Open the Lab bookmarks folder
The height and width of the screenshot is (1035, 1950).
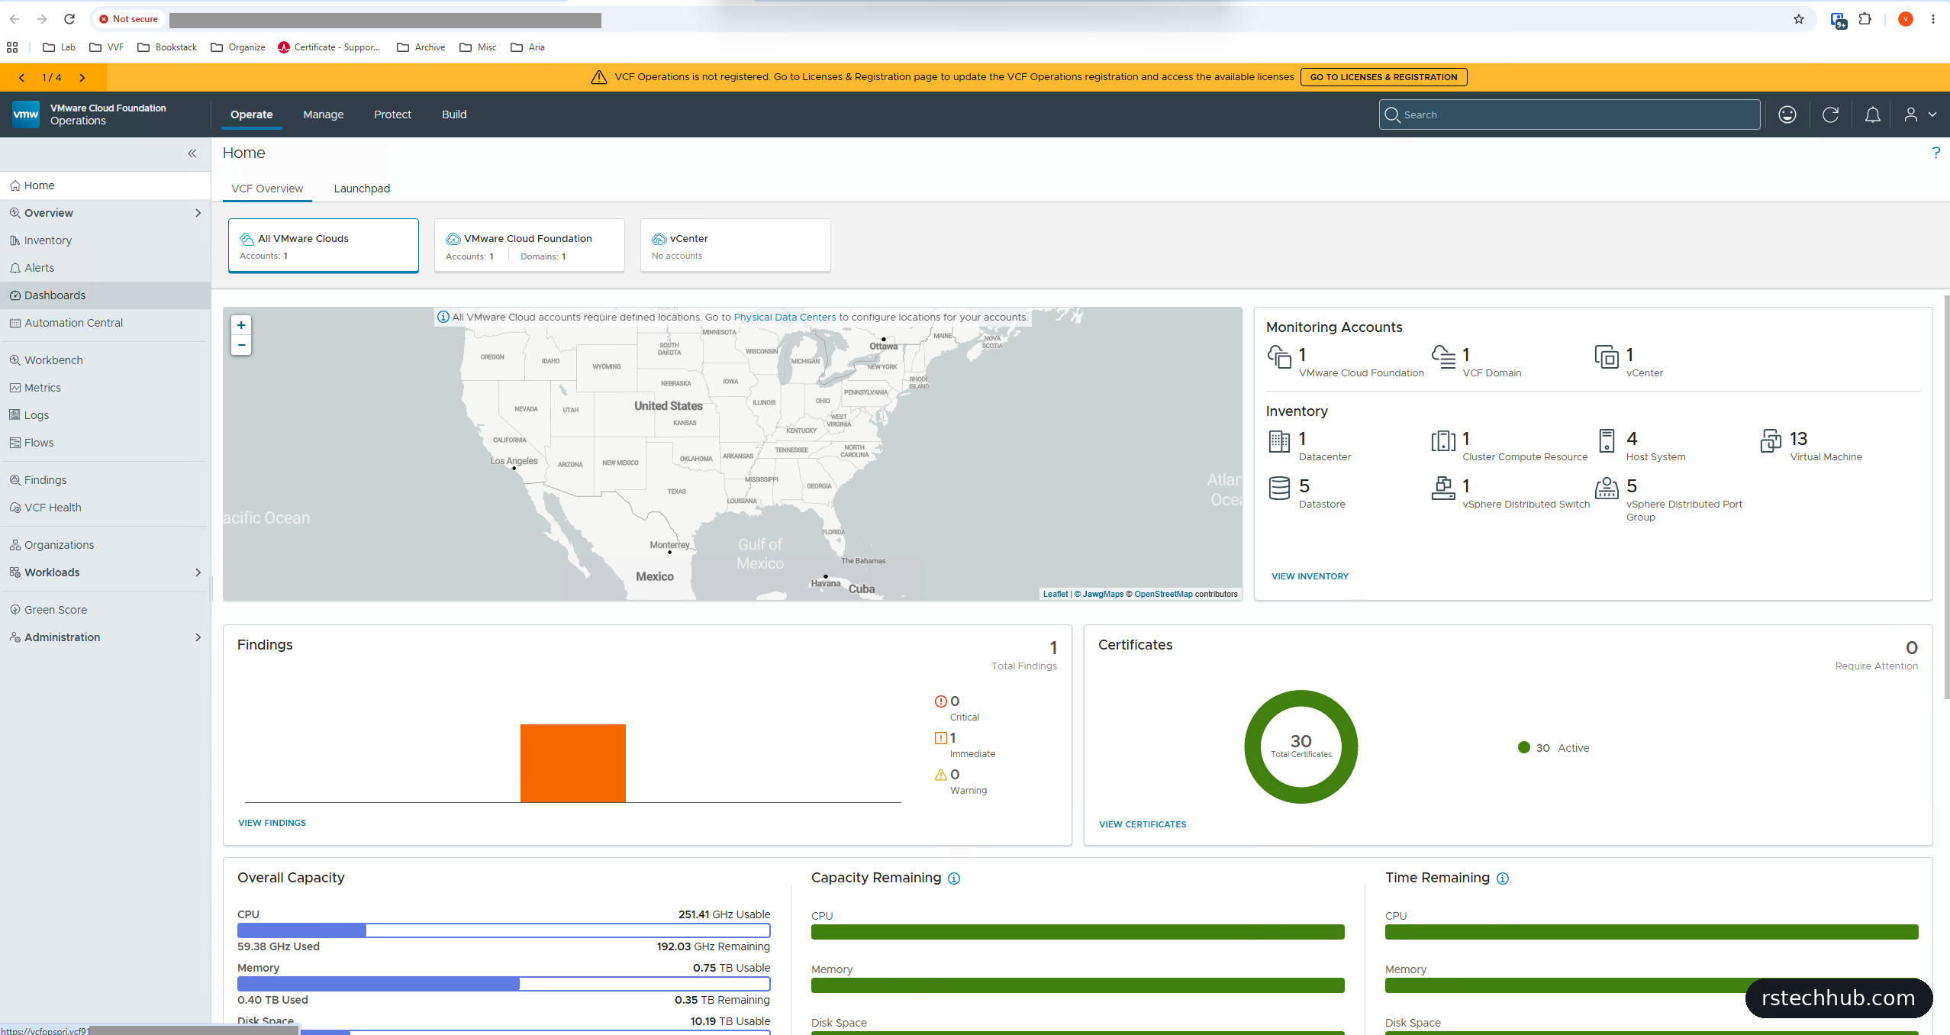click(59, 47)
